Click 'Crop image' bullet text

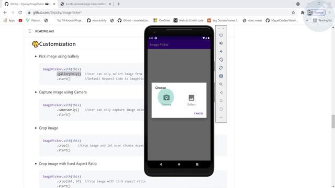(x=49, y=128)
